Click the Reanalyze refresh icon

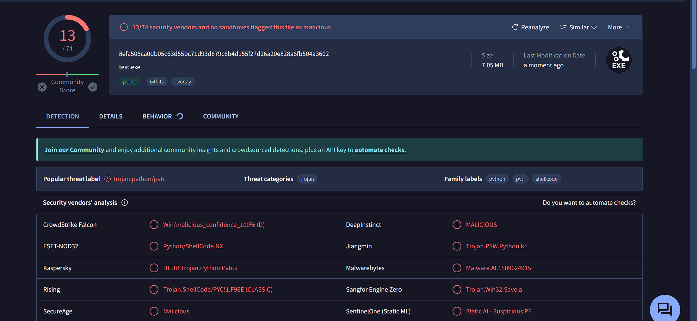pyautogui.click(x=515, y=27)
